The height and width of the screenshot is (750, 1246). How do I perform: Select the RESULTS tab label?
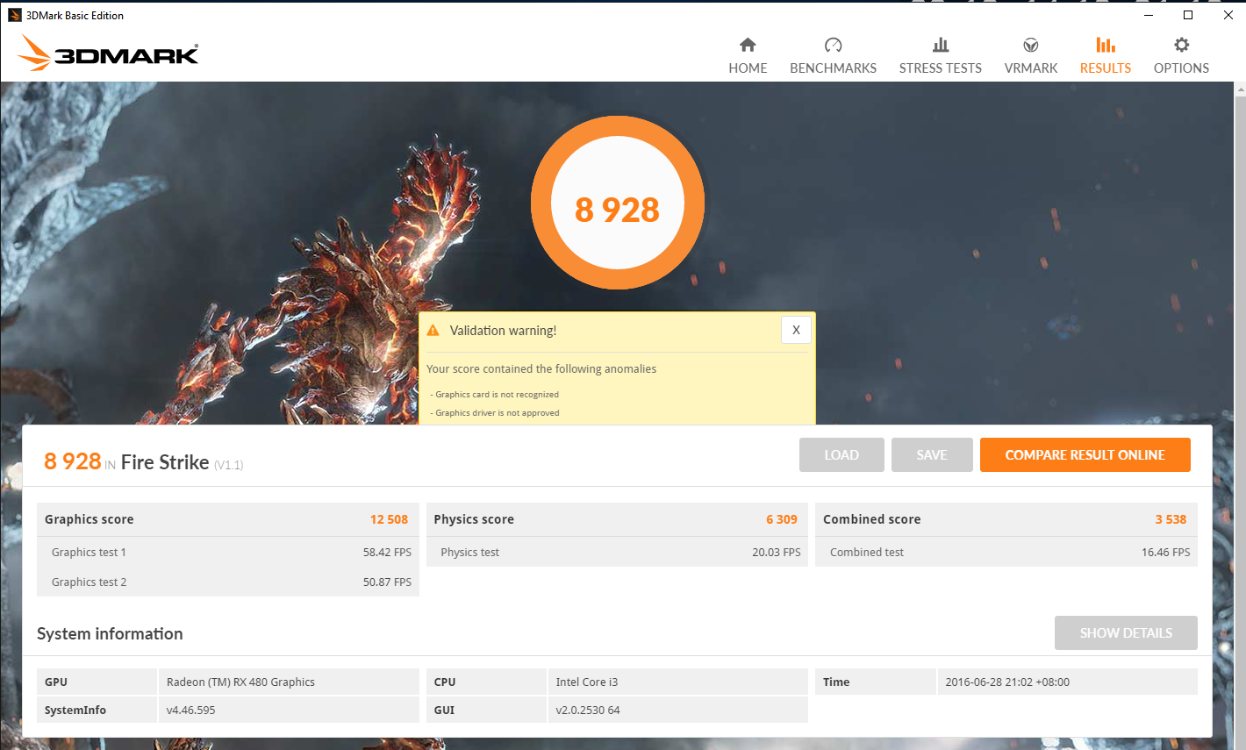tap(1106, 68)
